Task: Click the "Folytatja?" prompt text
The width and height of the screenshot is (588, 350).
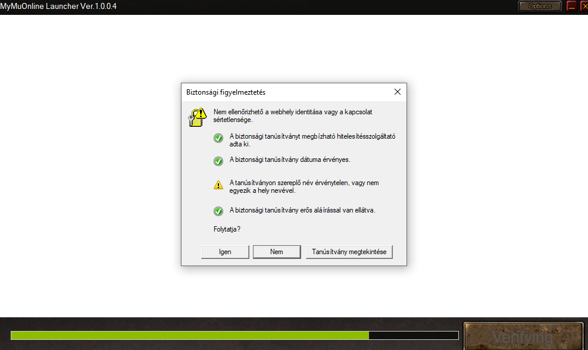Action: click(227, 229)
